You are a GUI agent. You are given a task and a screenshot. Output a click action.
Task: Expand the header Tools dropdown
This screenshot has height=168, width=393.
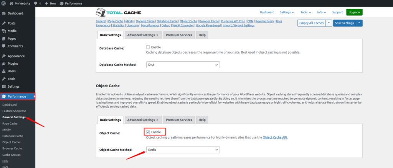pyautogui.click(x=306, y=12)
